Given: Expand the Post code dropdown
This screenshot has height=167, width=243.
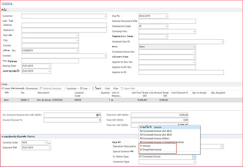Looking at the screenshot, I should coord(77,35).
